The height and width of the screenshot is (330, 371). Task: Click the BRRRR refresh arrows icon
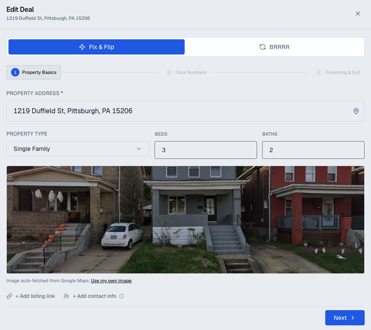click(263, 47)
